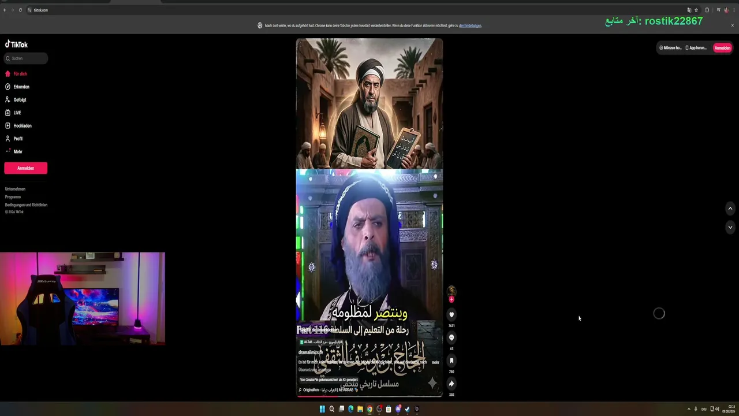The image size is (739, 416).
Task: Open the Chrome three-dot menu
Action: tap(734, 10)
